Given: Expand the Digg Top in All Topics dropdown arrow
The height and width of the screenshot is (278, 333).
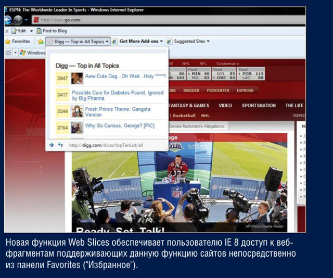Looking at the screenshot, I should [x=107, y=42].
